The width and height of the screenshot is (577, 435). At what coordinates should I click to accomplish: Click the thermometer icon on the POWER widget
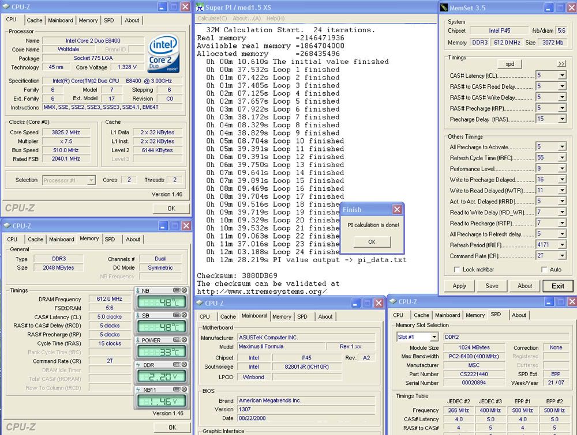pos(138,340)
